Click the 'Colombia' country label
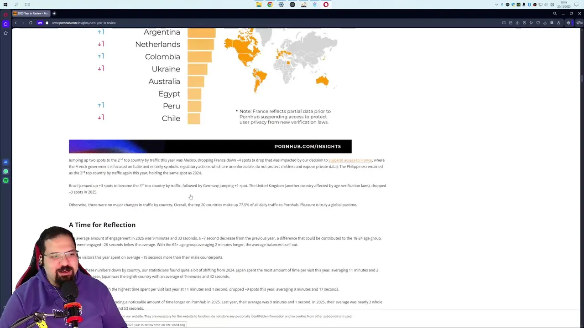 pyautogui.click(x=162, y=56)
